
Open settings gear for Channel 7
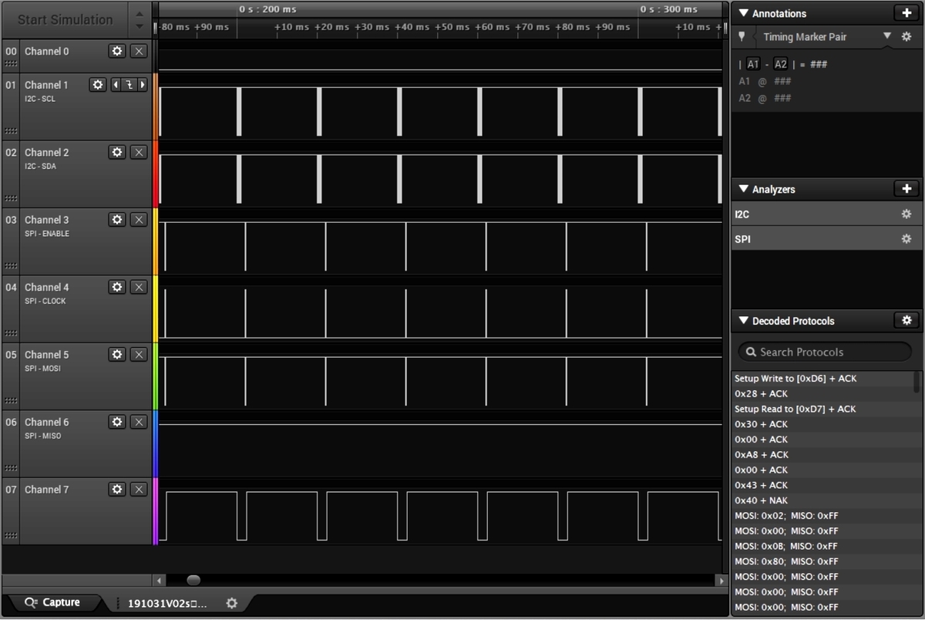[x=117, y=490]
